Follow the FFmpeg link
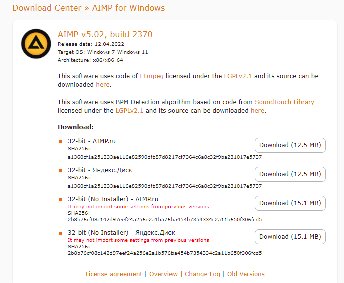Viewport: 344px width, 283px height. click(152, 76)
